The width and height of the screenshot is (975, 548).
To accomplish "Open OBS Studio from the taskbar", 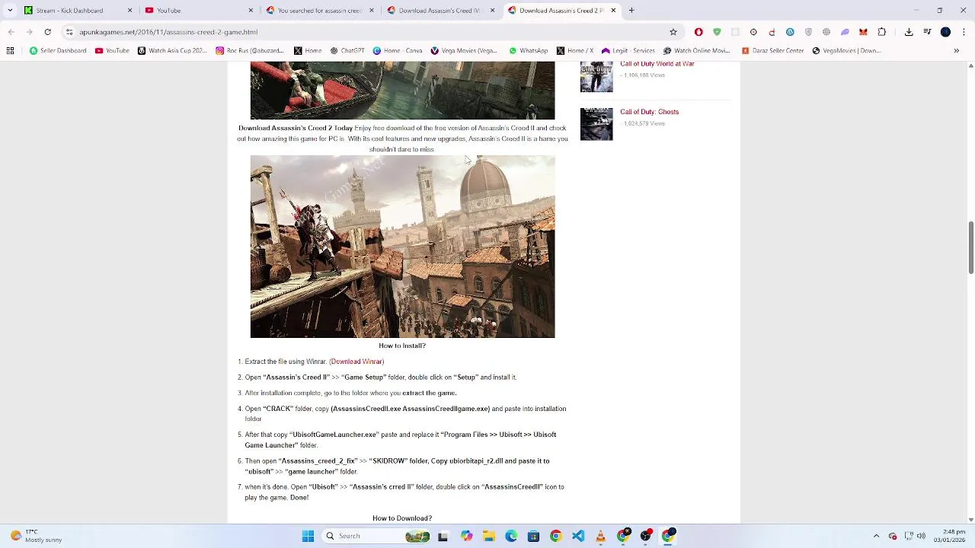I will [646, 536].
